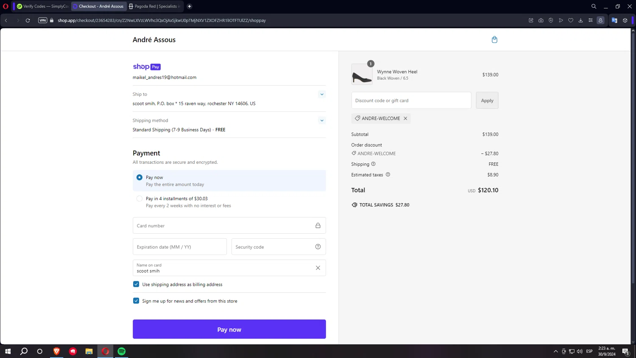Click the Opera icon on the taskbar
Screen dimensions: 636x358
106,351
